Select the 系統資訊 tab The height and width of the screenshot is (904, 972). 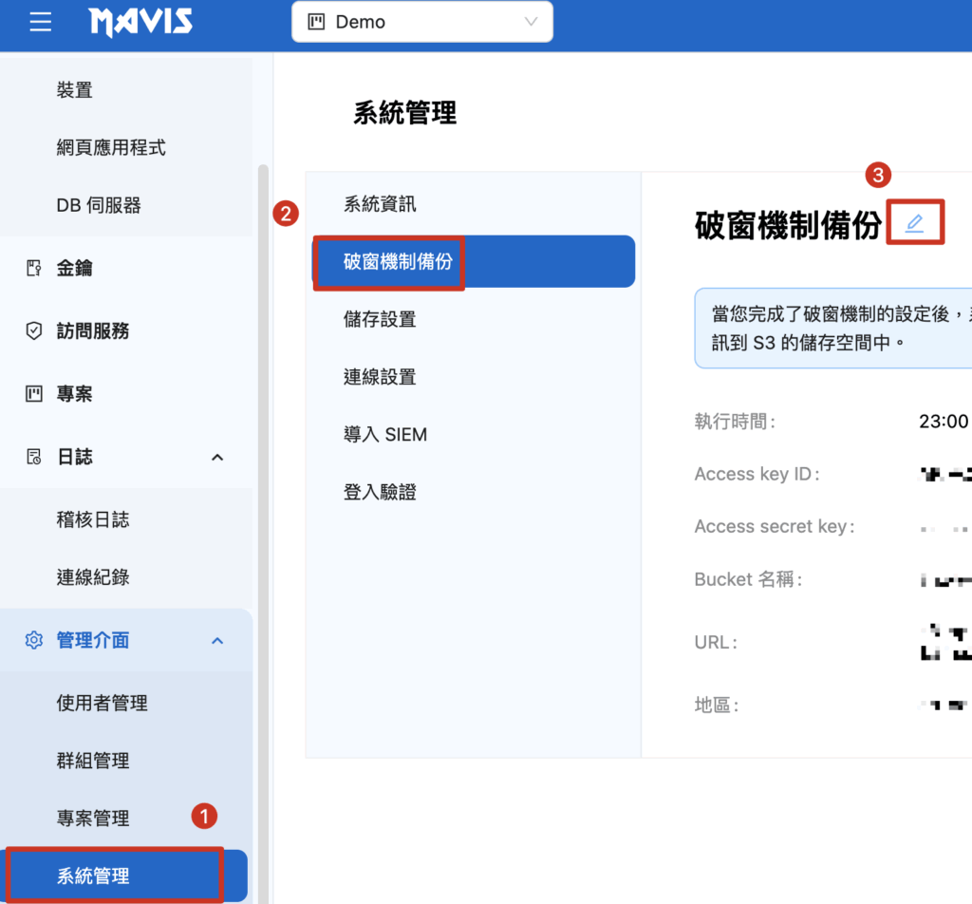pos(380,204)
